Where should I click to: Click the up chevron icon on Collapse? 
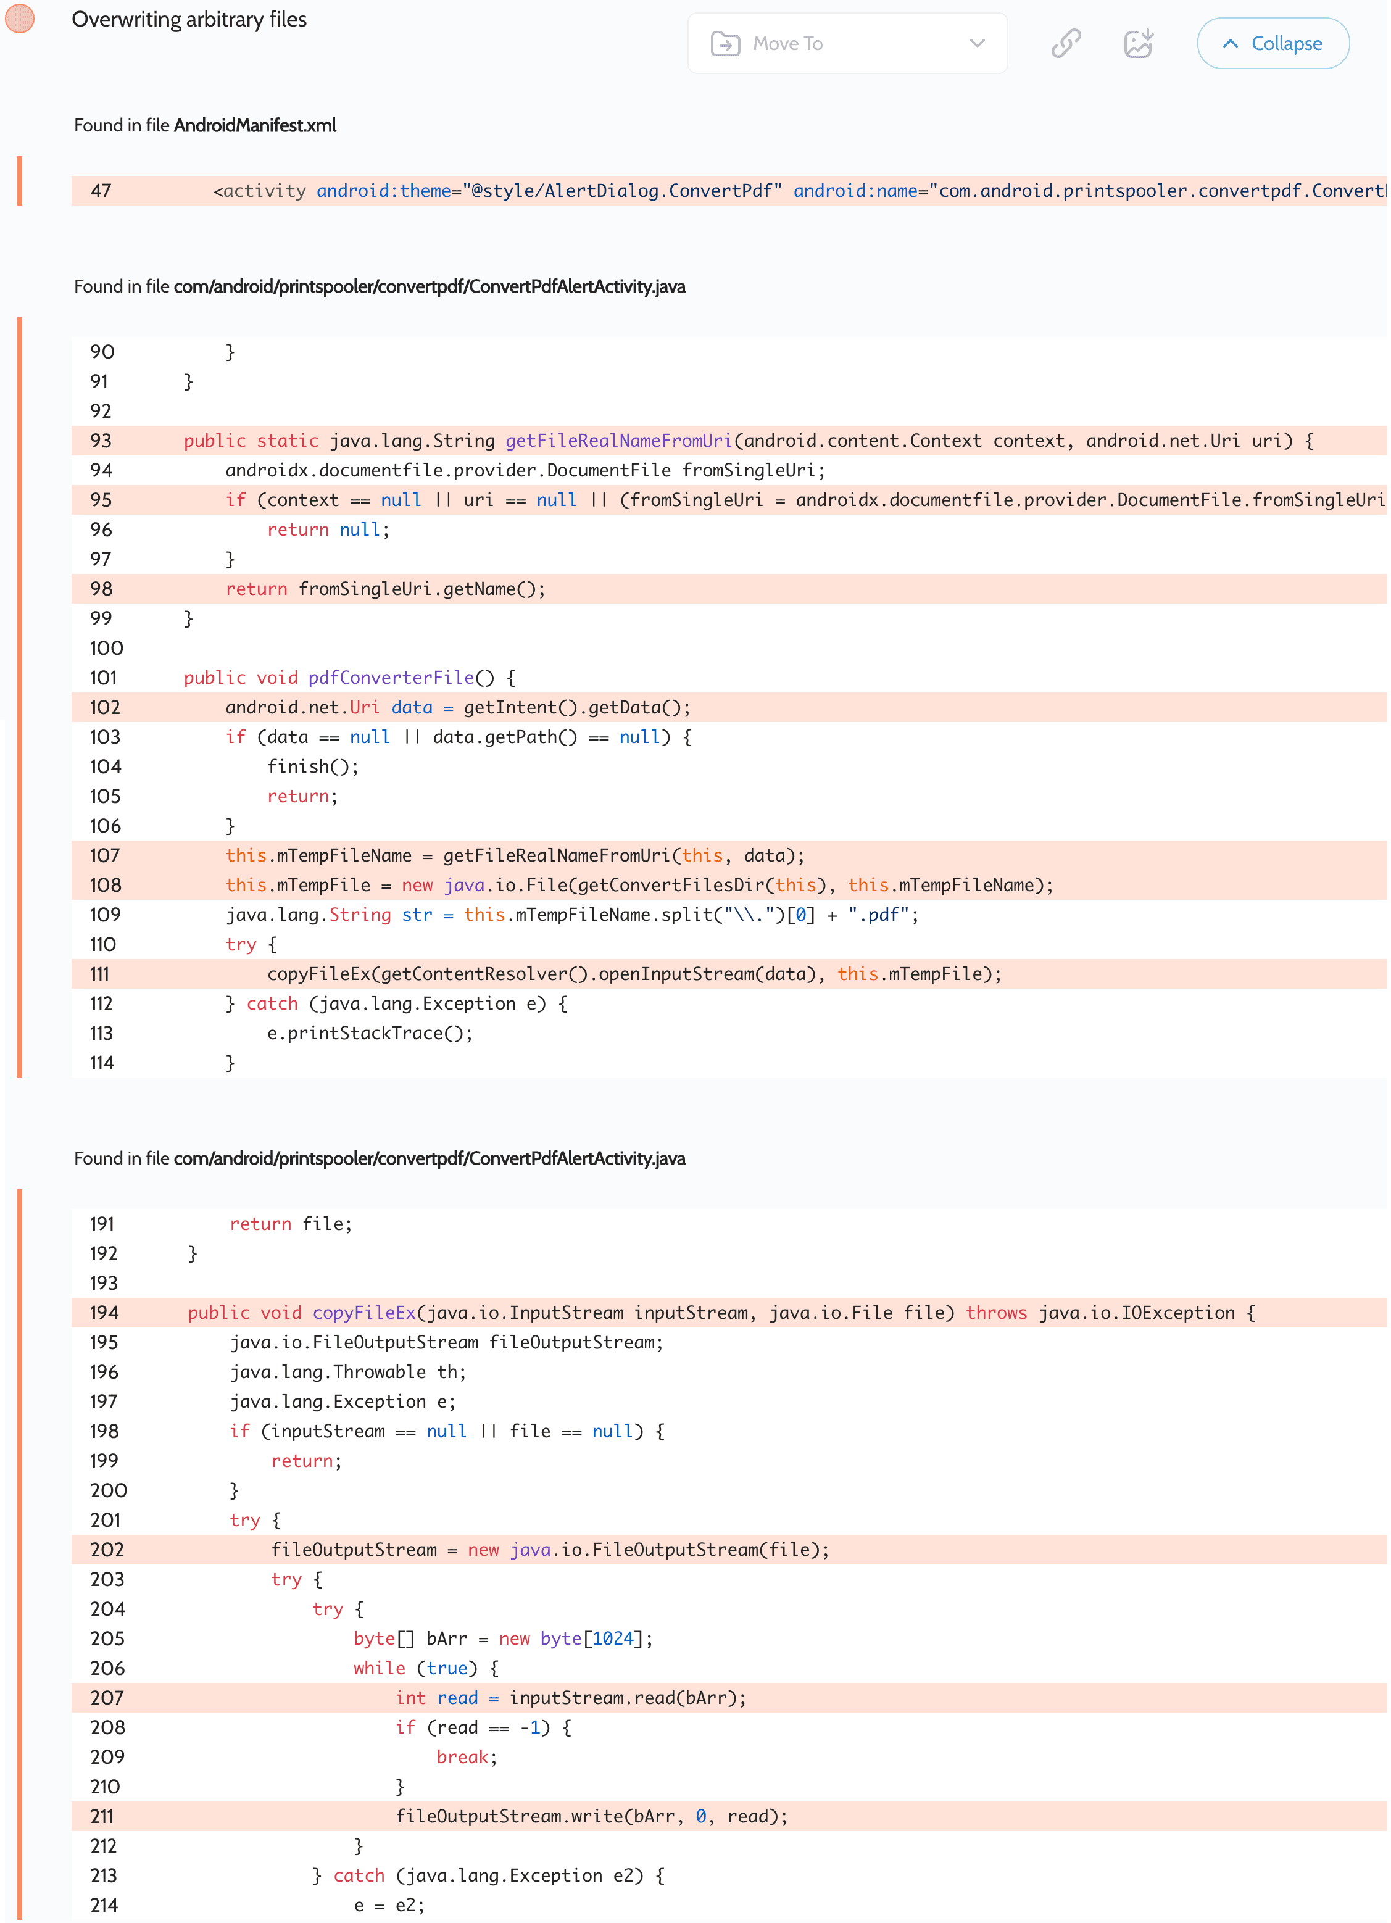point(1230,43)
